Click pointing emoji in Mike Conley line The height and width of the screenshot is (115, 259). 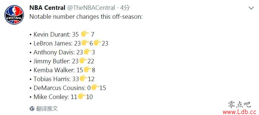[82, 96]
